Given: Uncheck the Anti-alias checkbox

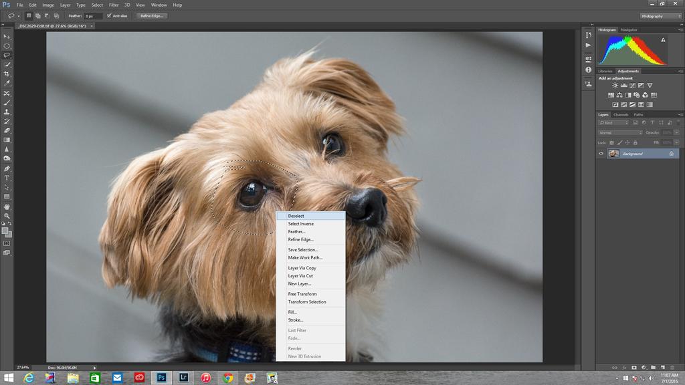Looking at the screenshot, I should (109, 15).
